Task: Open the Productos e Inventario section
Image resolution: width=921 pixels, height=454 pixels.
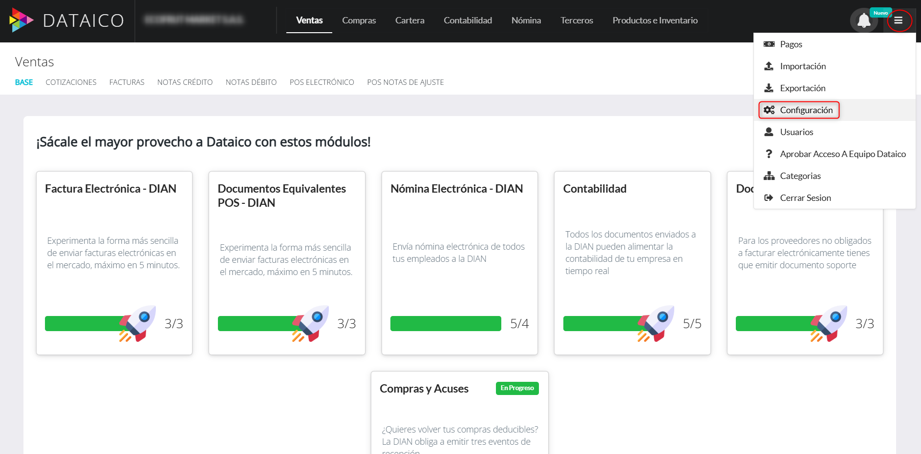Action: click(x=655, y=20)
